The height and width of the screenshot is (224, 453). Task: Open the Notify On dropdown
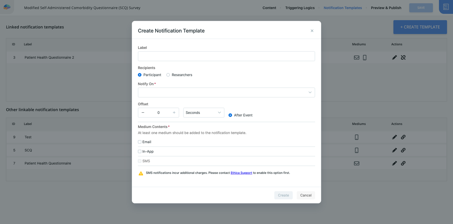pos(226,92)
